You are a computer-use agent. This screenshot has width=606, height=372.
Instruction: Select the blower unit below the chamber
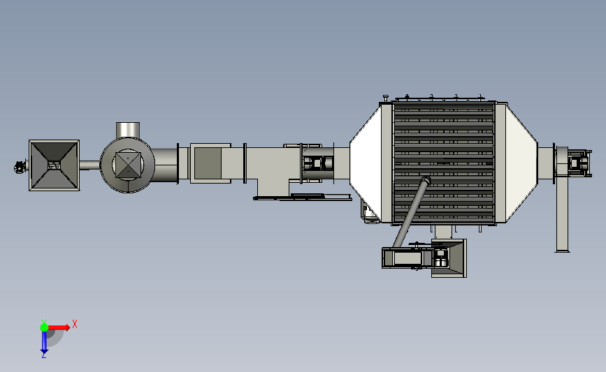424,258
